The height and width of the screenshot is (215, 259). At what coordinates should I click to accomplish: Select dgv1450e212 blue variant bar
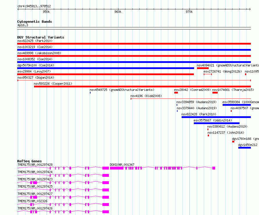click(x=245, y=148)
